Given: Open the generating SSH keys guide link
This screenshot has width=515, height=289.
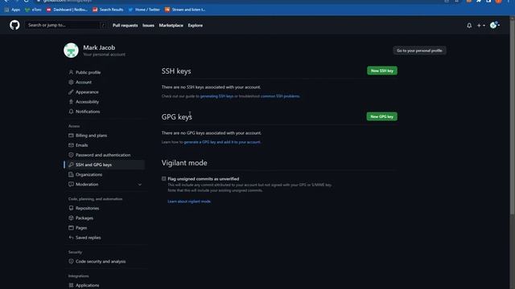Looking at the screenshot, I should point(216,96).
